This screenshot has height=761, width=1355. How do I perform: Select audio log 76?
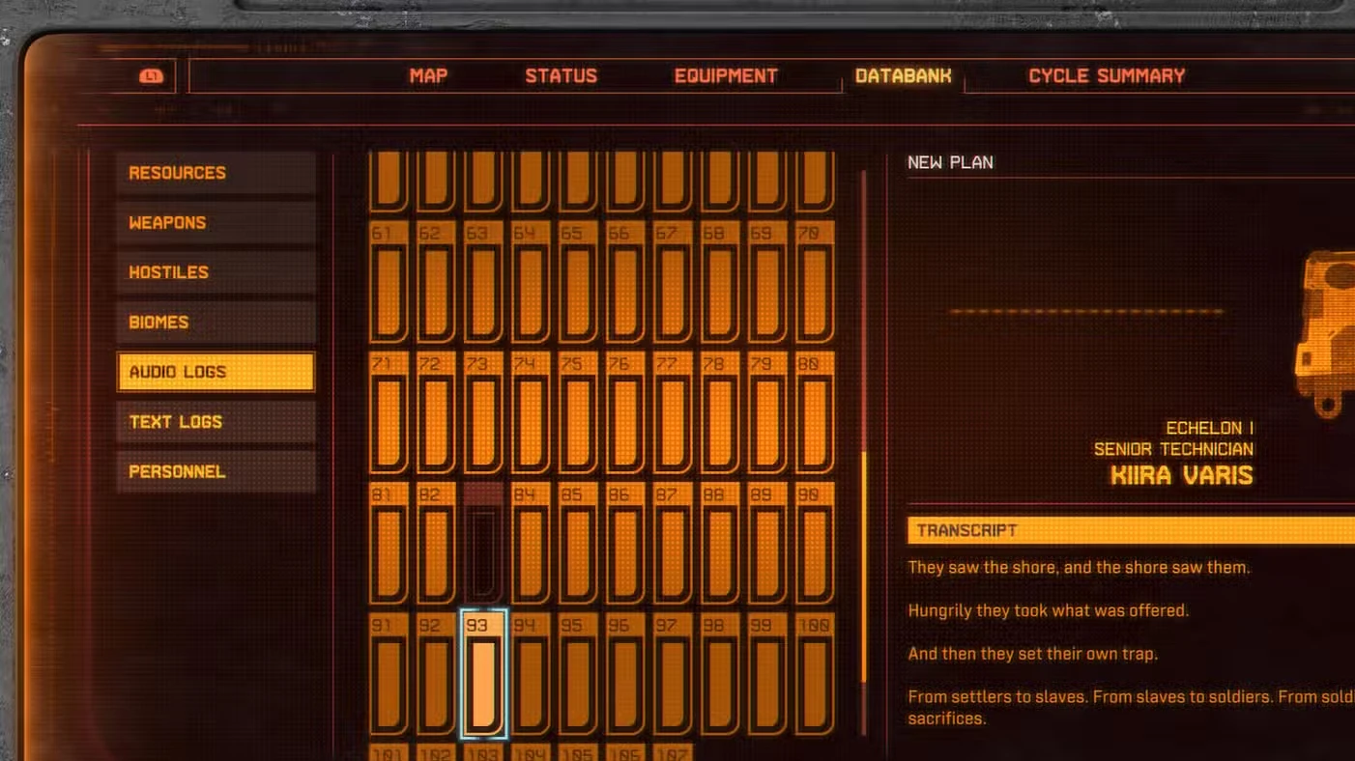tap(625, 413)
